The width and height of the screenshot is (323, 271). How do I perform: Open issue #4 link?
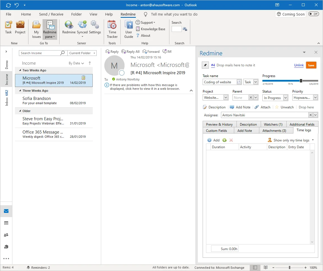pyautogui.click(x=213, y=65)
